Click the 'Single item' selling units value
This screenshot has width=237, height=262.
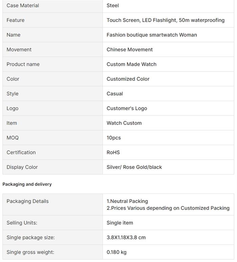tap(120, 223)
